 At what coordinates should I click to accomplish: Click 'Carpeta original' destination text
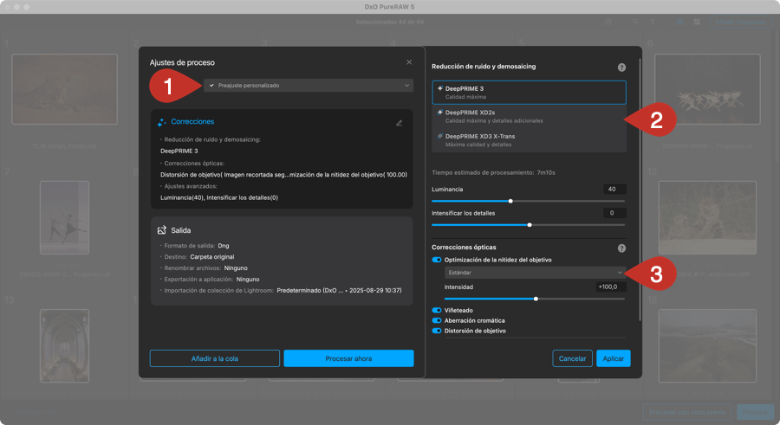(212, 257)
